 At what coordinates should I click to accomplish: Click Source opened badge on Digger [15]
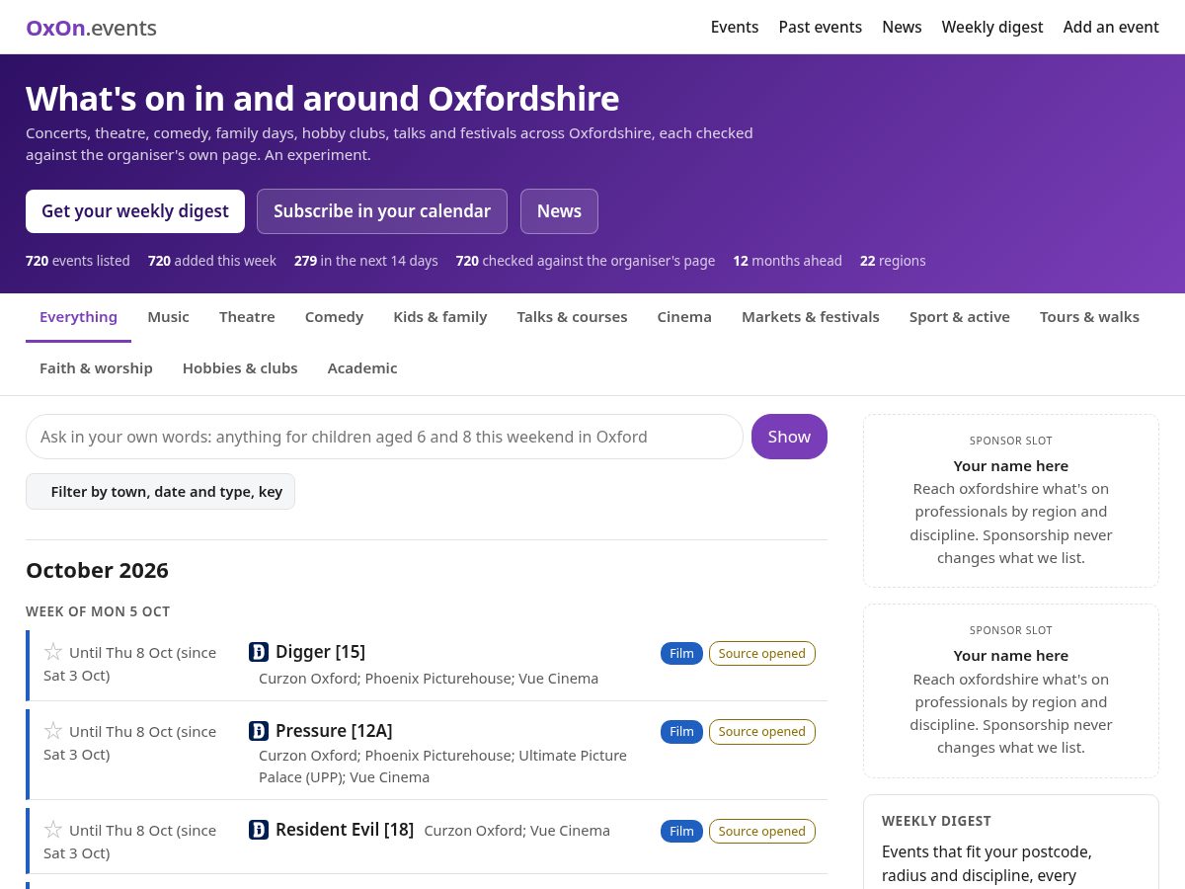[x=762, y=653]
